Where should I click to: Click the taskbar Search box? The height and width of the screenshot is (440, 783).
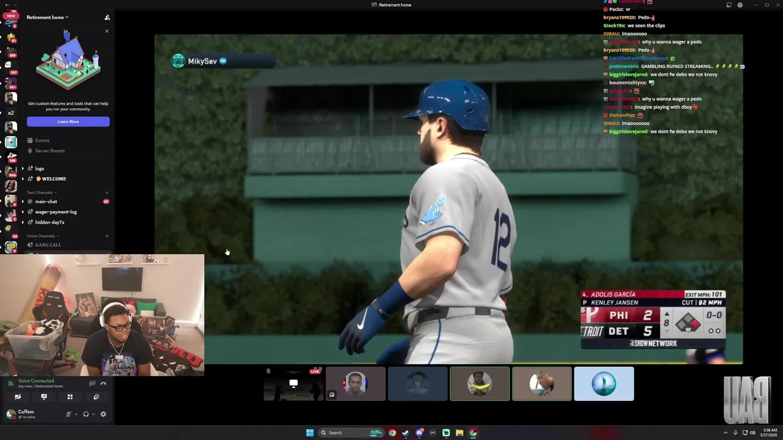(x=351, y=433)
